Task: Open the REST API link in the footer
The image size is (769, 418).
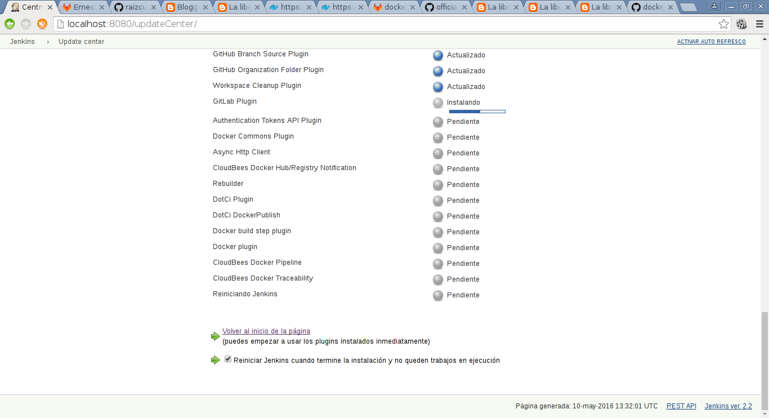Action: pyautogui.click(x=681, y=406)
